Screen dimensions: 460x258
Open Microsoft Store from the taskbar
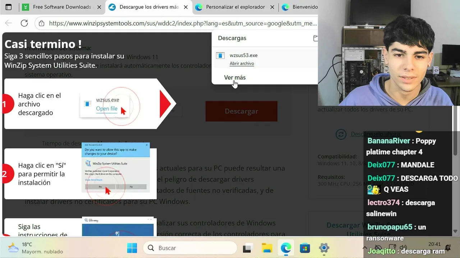(x=305, y=248)
